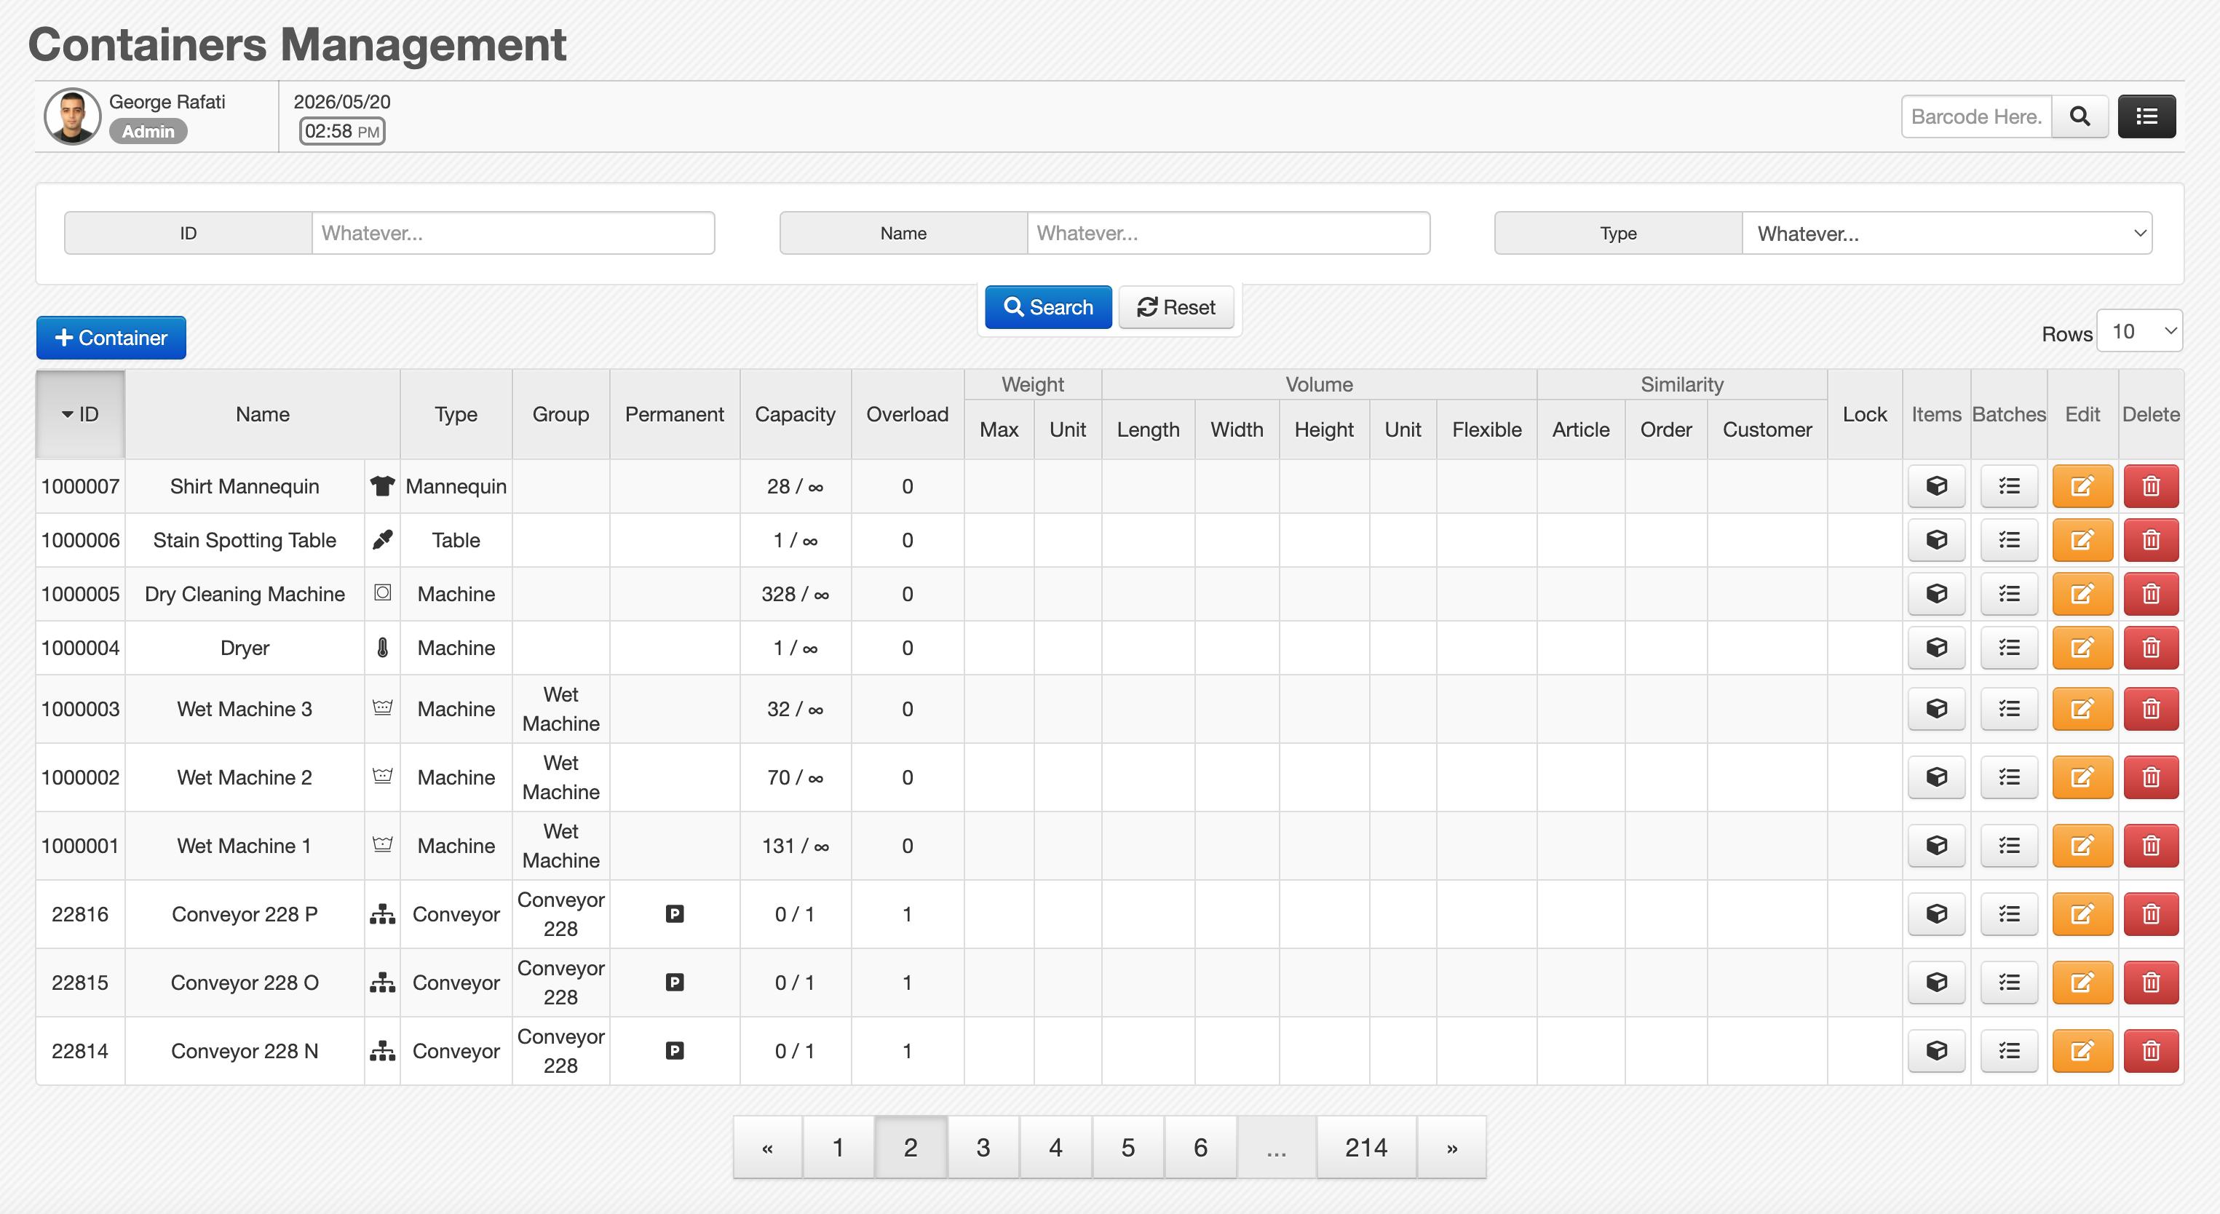The height and width of the screenshot is (1214, 2220).
Task: Edit the Shirt Mannequin container
Action: (2082, 486)
